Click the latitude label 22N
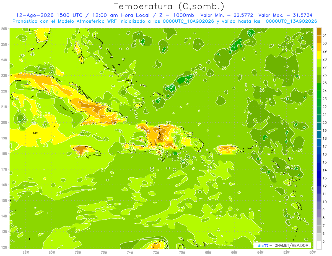The image size is (332, 256). tap(4, 91)
